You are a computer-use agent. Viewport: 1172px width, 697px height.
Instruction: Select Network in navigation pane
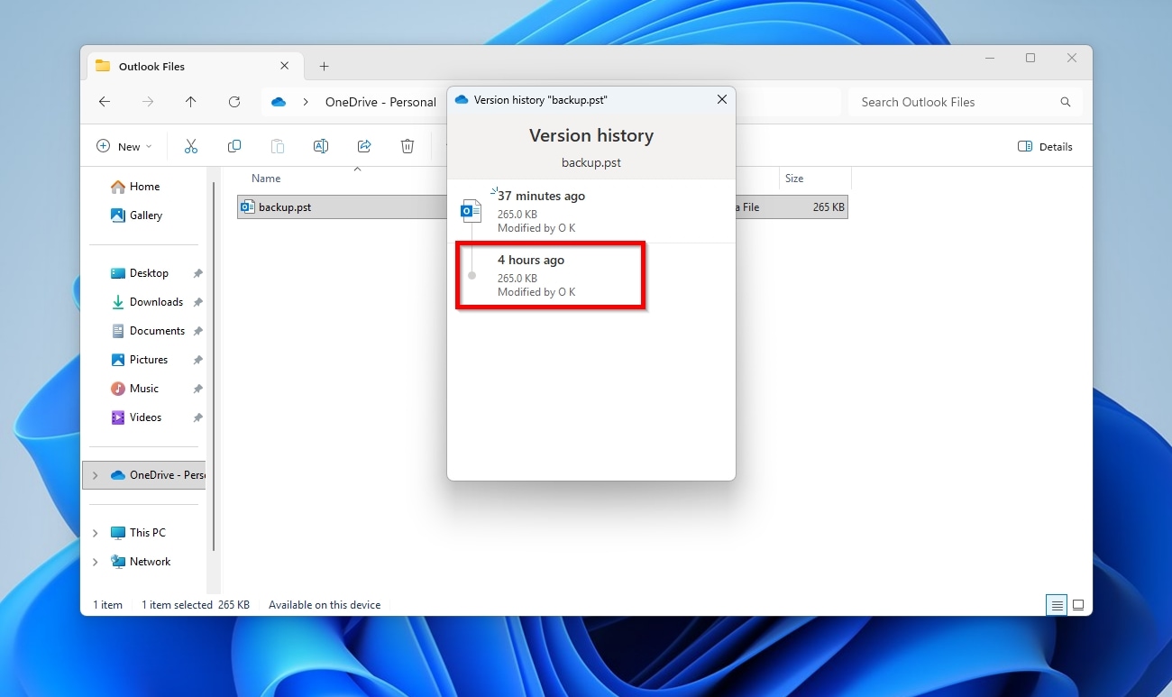150,562
